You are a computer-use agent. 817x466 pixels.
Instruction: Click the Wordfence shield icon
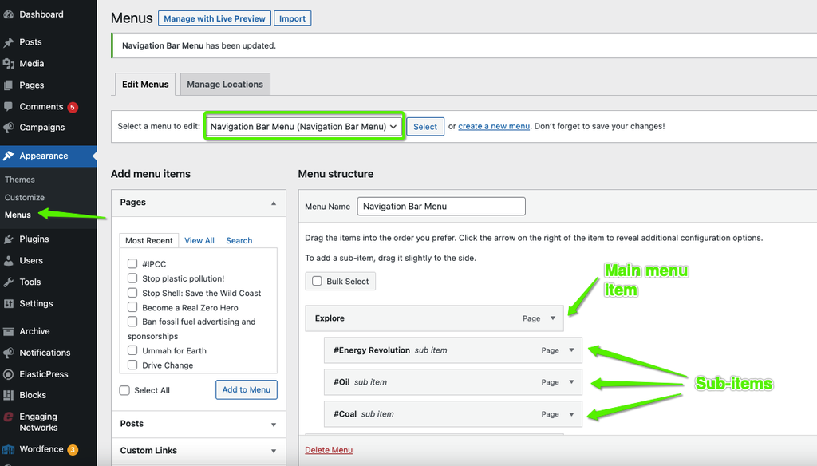point(8,449)
